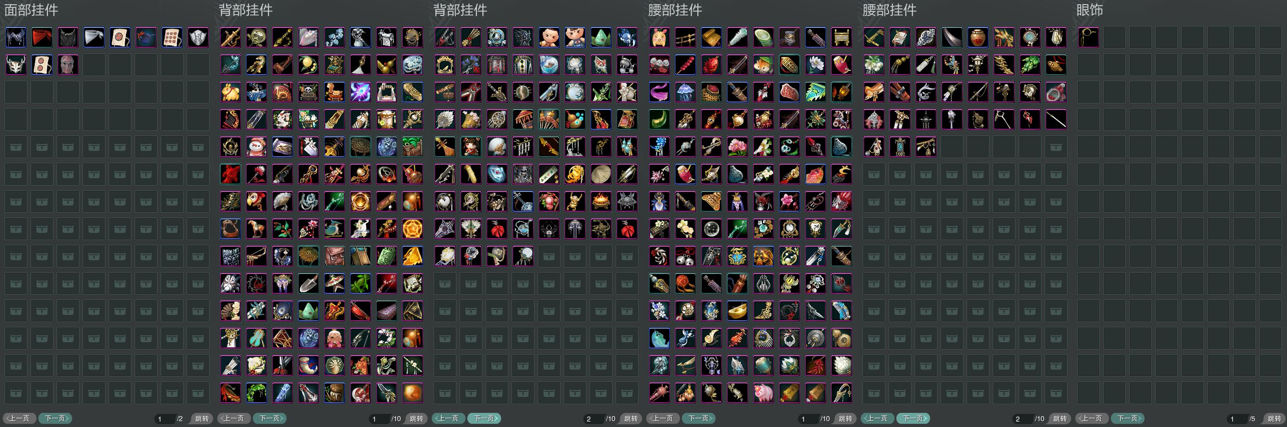Select the white lotus flower waist pendant

(816, 65)
